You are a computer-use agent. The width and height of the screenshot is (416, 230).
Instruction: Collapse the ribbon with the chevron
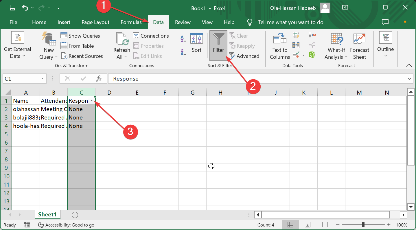(409, 65)
